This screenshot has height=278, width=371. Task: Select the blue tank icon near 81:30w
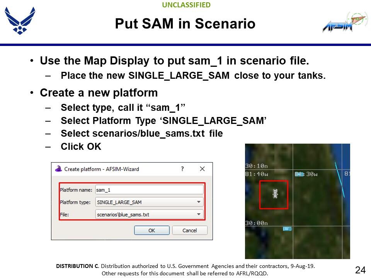(299, 174)
